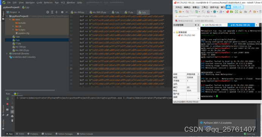This screenshot has height=137, width=262.
Task: Click the highlighter icon in Xshell toolbar
Action: point(250,12)
